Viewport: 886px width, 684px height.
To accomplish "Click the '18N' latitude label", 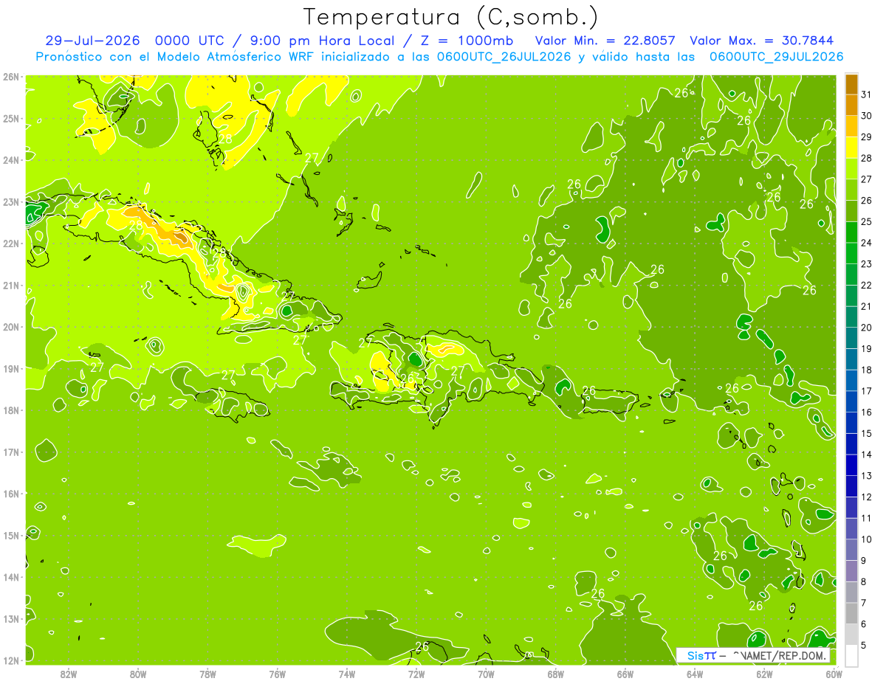I will tap(10, 410).
